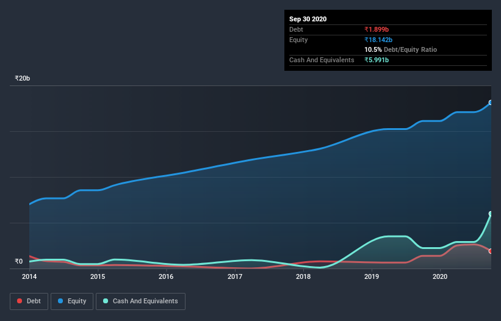This screenshot has width=501, height=321.
Task: Toggle the Cash And Equivalents legend button
Action: pos(140,301)
